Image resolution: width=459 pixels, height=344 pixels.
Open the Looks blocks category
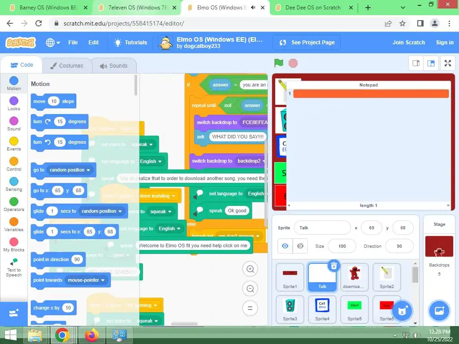tap(14, 104)
